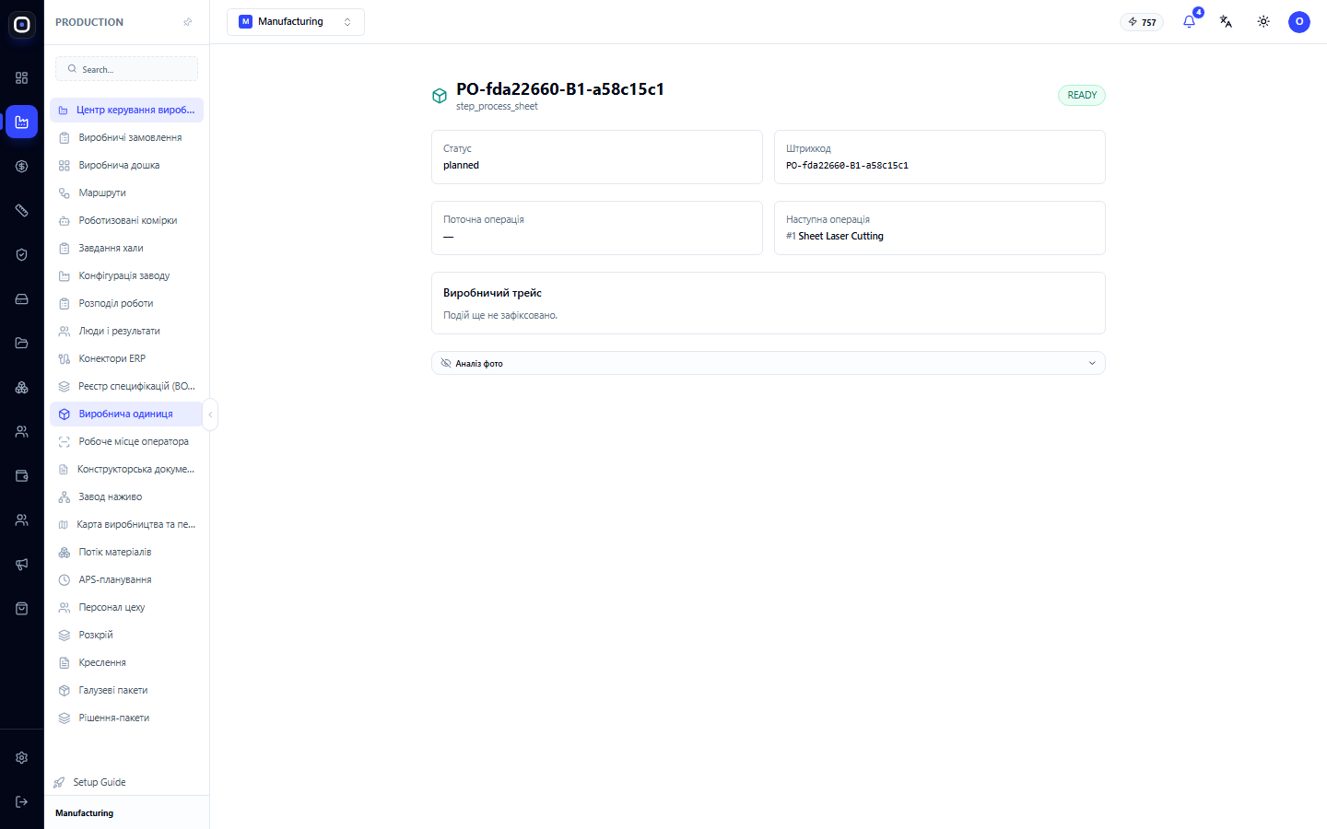The height and width of the screenshot is (829, 1327).
Task: Click the shopping bag icon in left rail
Action: point(21,608)
